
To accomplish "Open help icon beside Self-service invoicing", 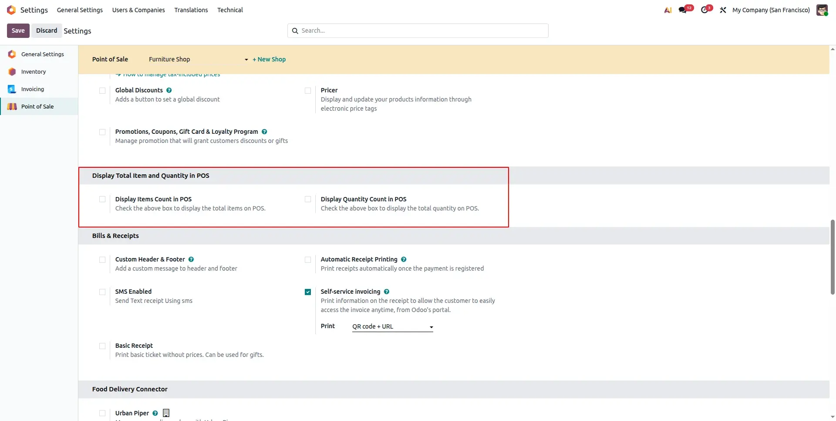I will point(387,292).
